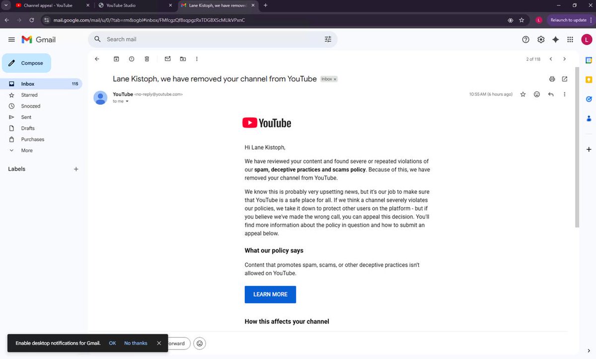Bookmark this page star icon
596x359 pixels.
[x=521, y=20]
